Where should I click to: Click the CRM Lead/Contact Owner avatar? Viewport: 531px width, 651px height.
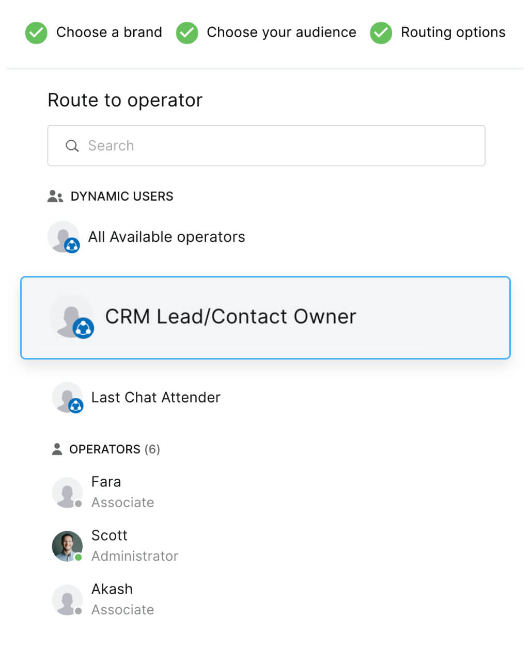72,317
